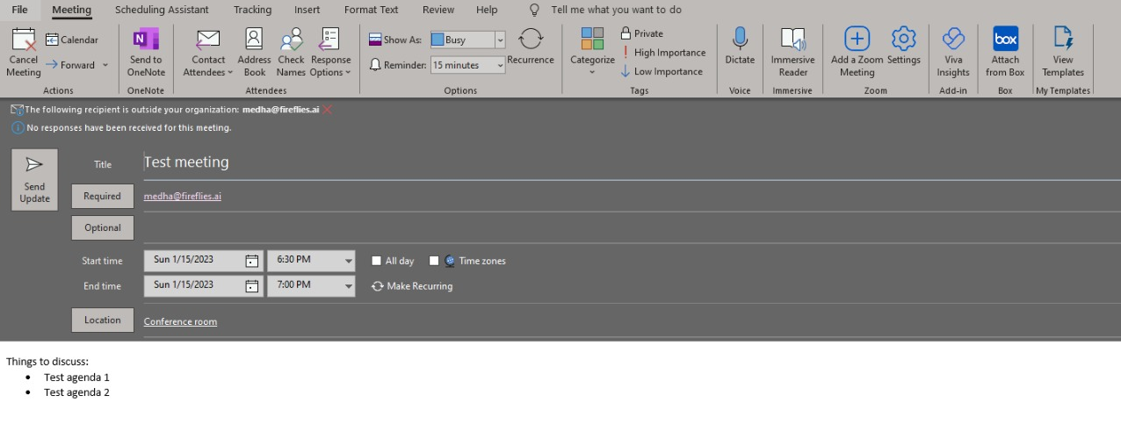Open the Help tab
The image size is (1121, 432).
[487, 10]
